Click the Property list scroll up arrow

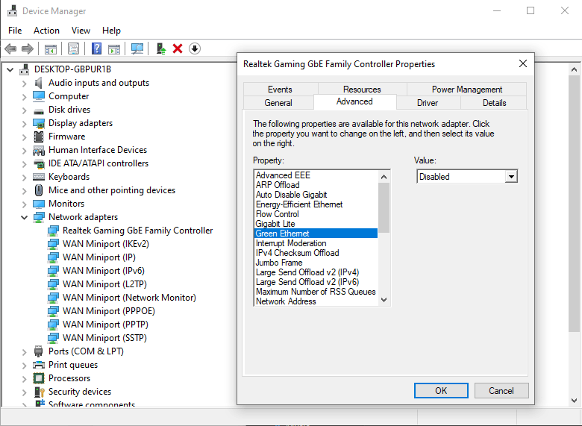[x=384, y=177]
